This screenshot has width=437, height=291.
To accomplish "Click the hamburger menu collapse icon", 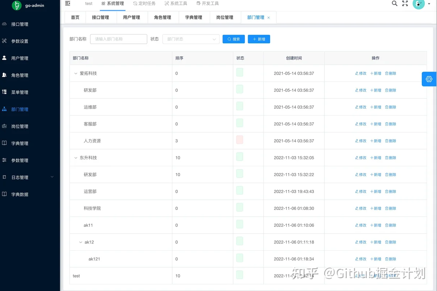I will [67, 3].
